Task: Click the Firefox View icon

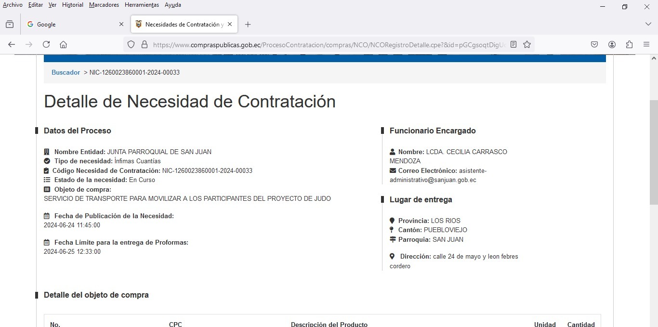Action: [10, 25]
